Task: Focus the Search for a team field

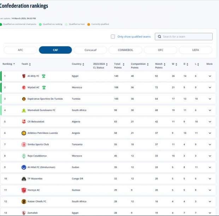Action: tap(184, 37)
